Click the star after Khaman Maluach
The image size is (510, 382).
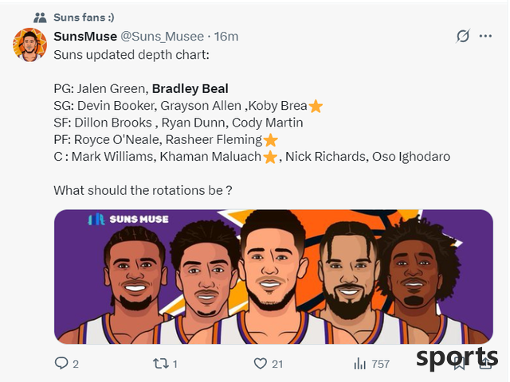[x=270, y=158]
